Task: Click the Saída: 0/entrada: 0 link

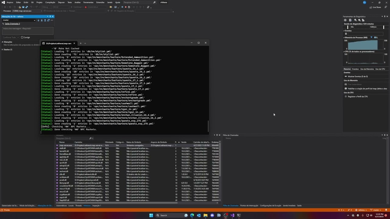Action: coord(12,24)
